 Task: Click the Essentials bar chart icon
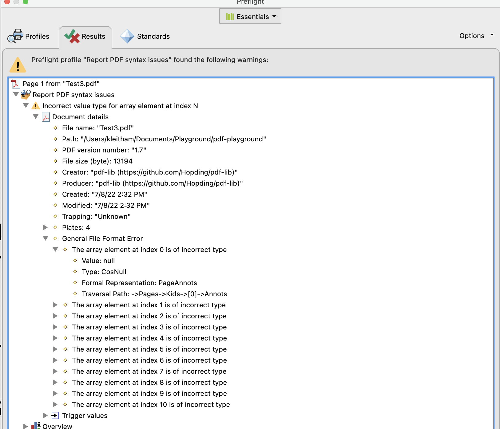pyautogui.click(x=230, y=16)
